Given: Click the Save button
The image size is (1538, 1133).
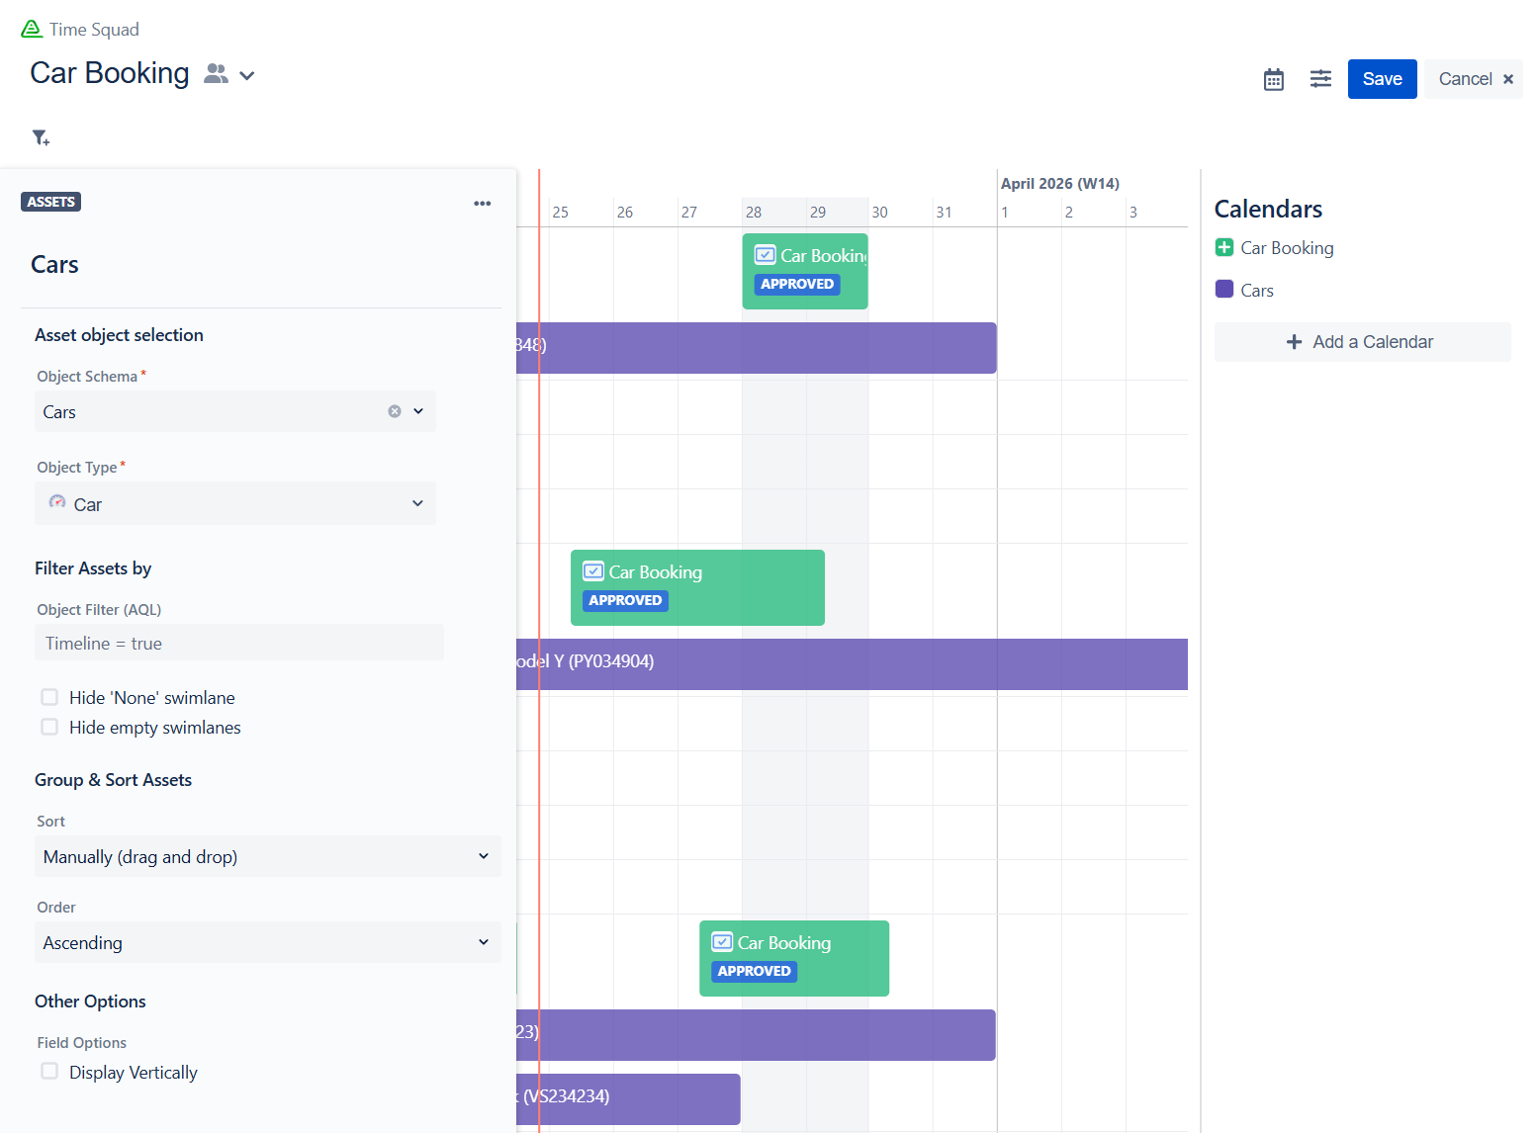Looking at the screenshot, I should 1382,79.
